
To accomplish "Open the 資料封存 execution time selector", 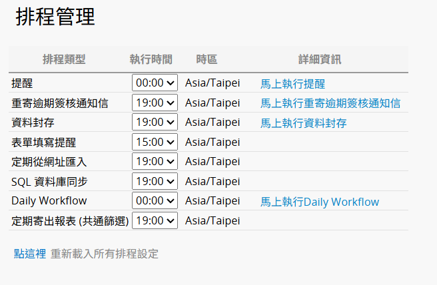I will click(155, 122).
